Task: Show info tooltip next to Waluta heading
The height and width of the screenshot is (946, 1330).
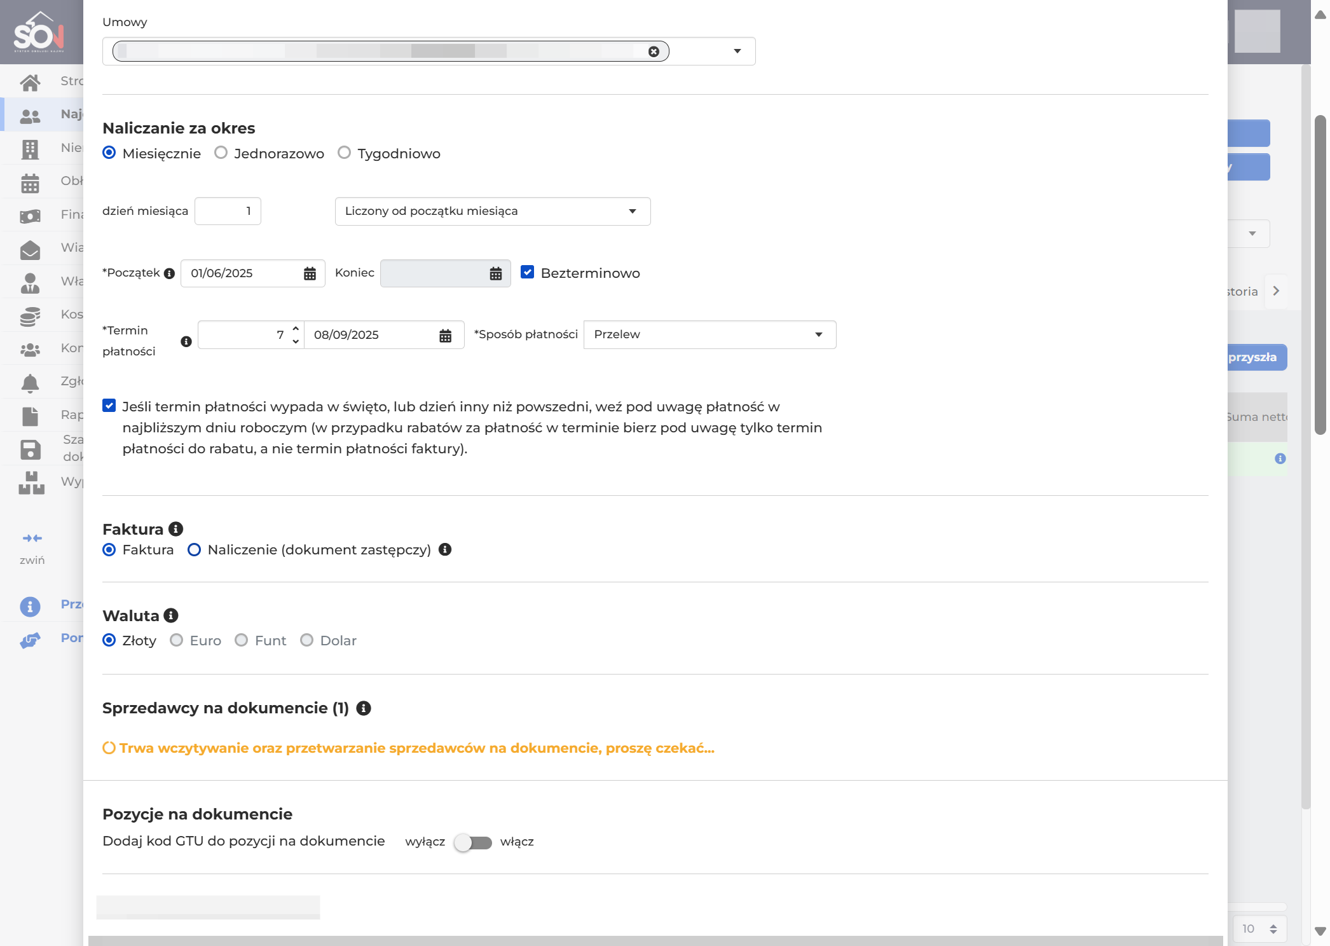Action: [171, 615]
